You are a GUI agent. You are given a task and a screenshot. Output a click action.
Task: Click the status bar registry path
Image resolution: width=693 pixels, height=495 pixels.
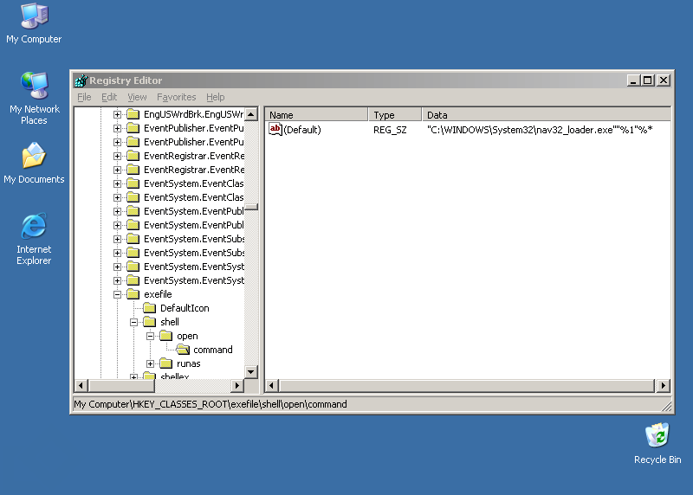coord(210,404)
